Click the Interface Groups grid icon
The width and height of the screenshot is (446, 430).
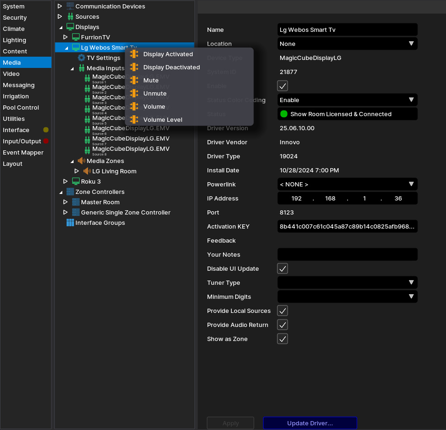pyautogui.click(x=70, y=222)
